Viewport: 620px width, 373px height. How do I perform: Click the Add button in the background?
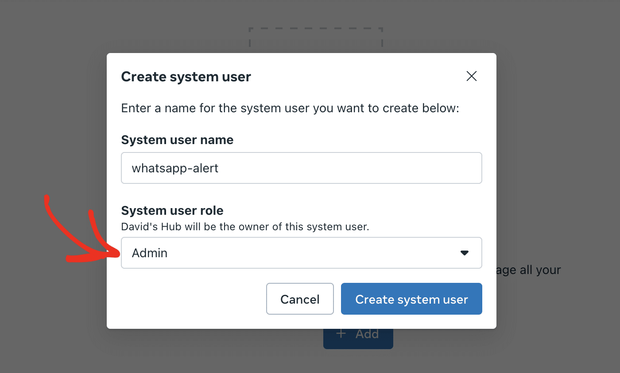(x=358, y=334)
